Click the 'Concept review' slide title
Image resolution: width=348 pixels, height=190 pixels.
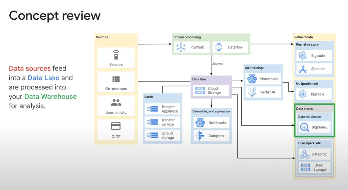(54, 16)
